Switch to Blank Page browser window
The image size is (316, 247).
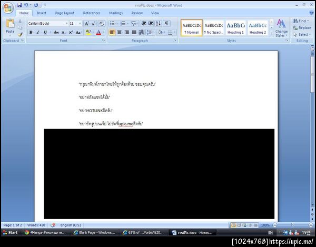94,232
